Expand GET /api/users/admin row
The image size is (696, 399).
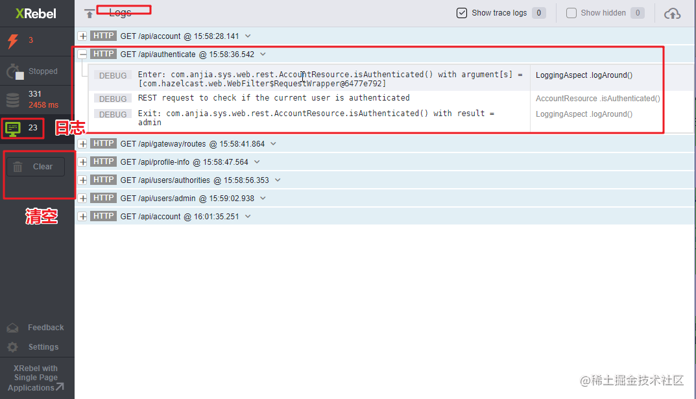point(82,199)
